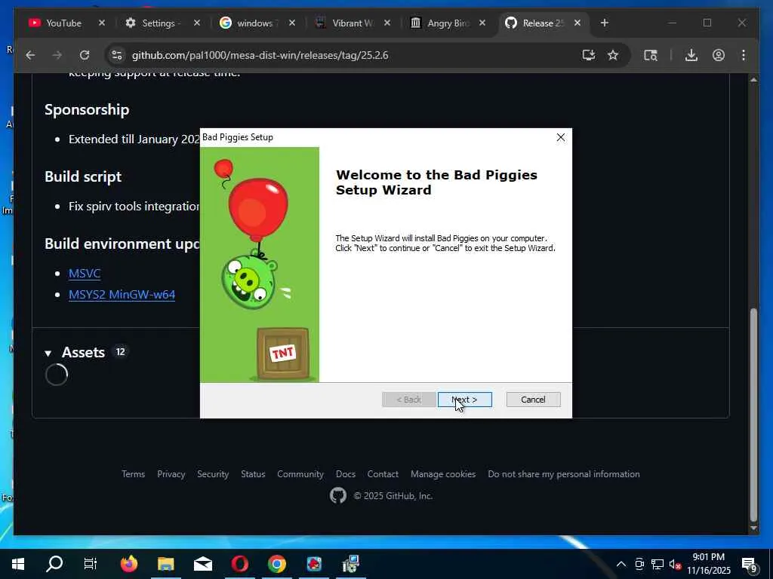Viewport: 773px width, 579px height.
Task: Open a new browser tab
Action: [x=605, y=23]
